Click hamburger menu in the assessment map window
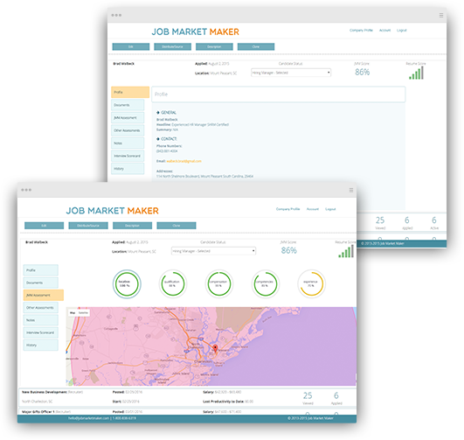 point(351,190)
